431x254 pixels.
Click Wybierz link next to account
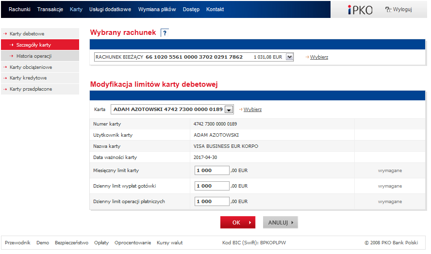pos(319,57)
